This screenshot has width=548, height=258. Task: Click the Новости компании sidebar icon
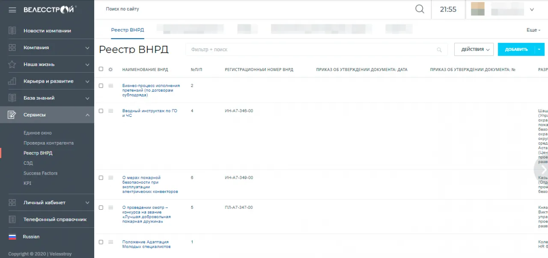pyautogui.click(x=12, y=31)
